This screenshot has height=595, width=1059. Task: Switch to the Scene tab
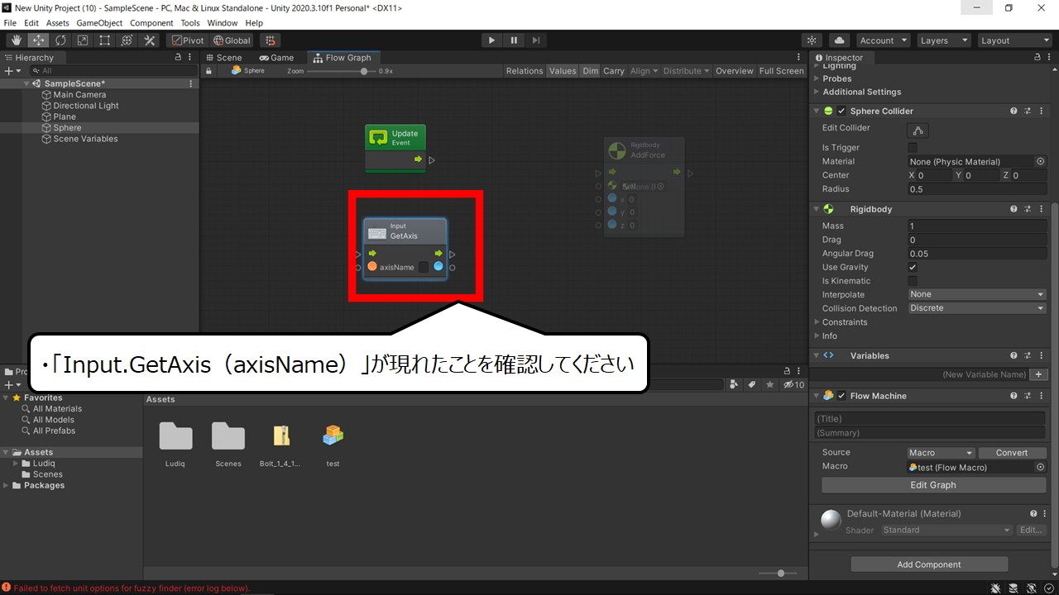223,58
